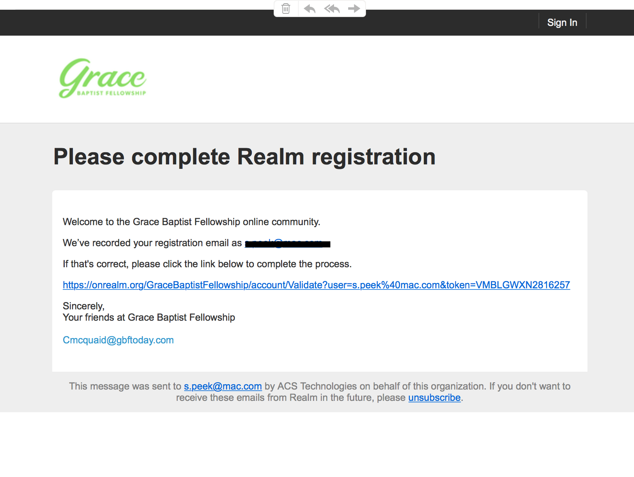634x477 pixels.
Task: Reply all with the double arrow icon
Action: (332, 9)
